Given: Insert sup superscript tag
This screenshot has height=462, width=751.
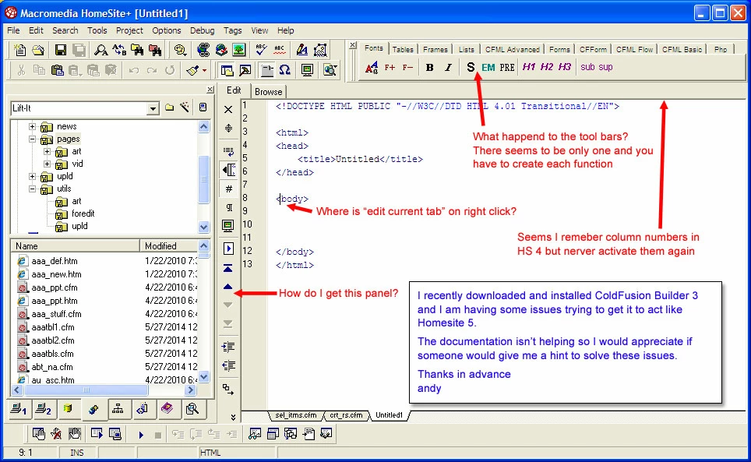Looking at the screenshot, I should pyautogui.click(x=605, y=67).
